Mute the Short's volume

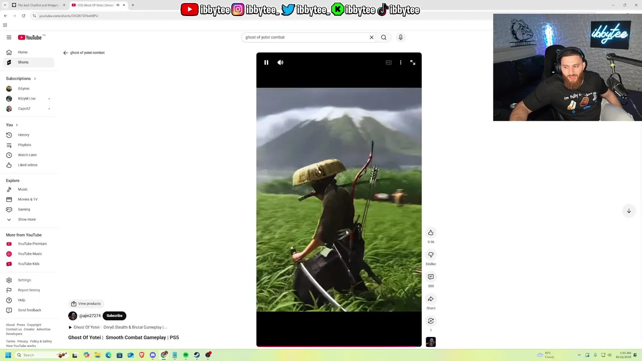pos(280,63)
